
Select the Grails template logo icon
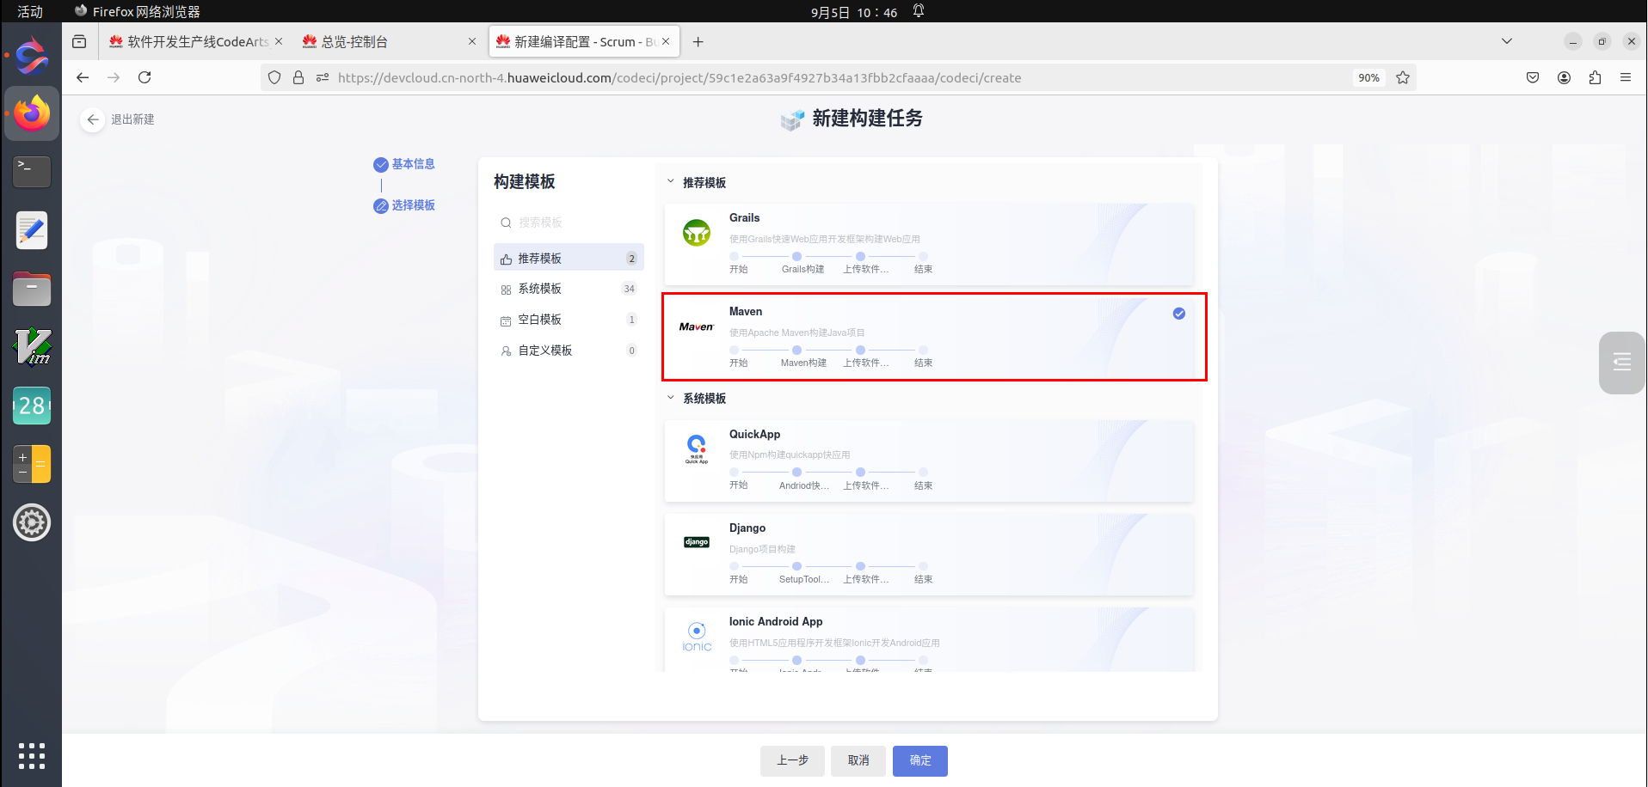pyautogui.click(x=696, y=232)
